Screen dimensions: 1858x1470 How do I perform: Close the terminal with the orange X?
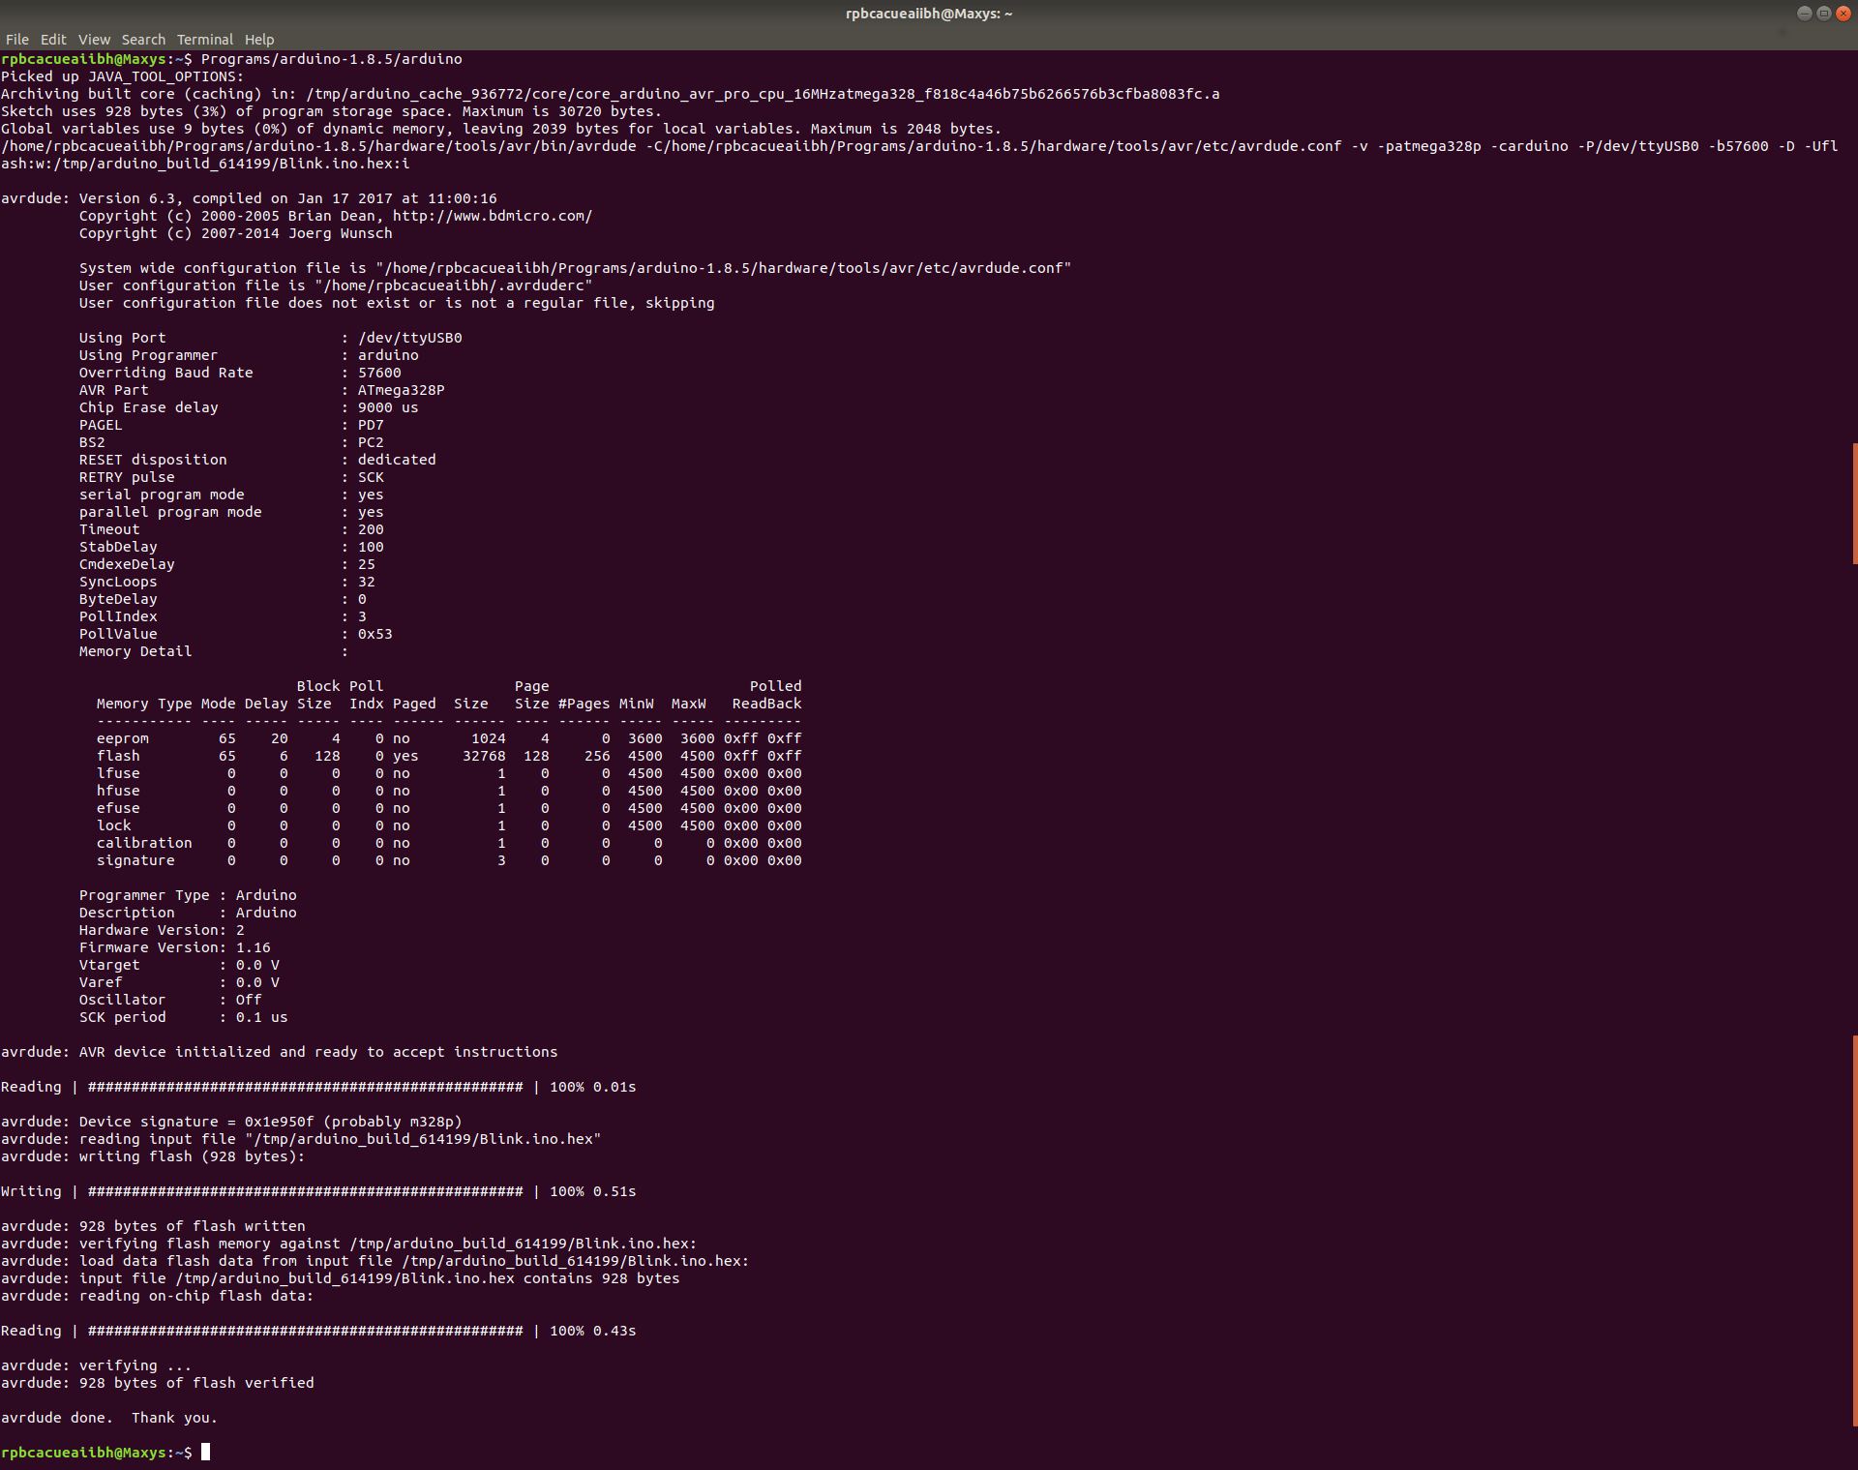(x=1843, y=14)
